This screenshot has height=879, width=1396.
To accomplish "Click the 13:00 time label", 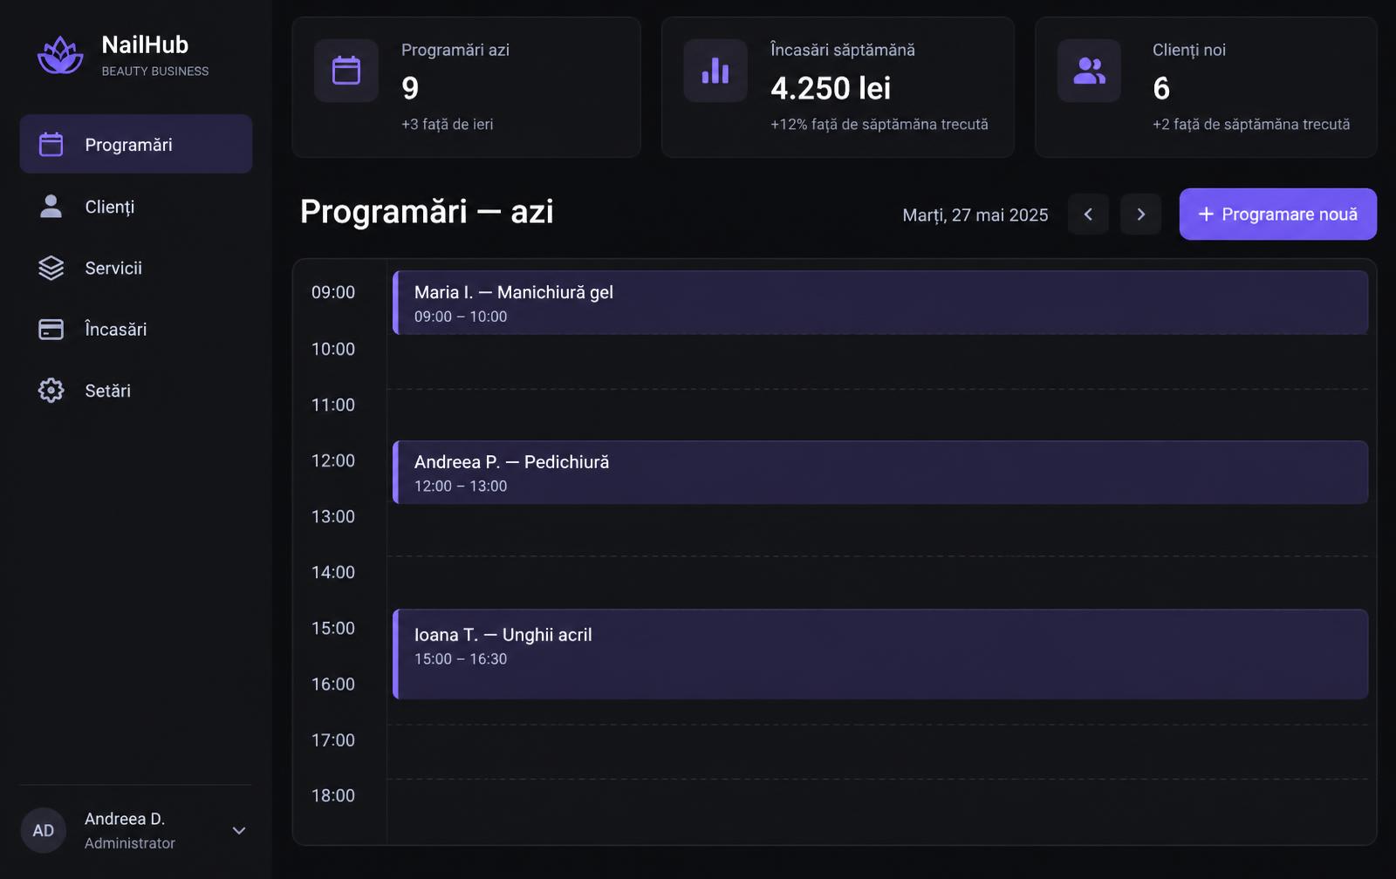I will pyautogui.click(x=333, y=516).
